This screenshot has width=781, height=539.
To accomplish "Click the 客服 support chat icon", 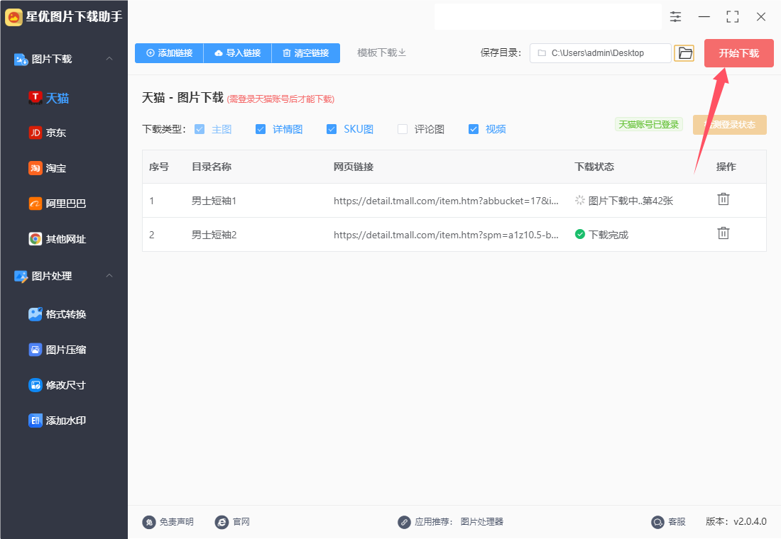I will [x=658, y=521].
